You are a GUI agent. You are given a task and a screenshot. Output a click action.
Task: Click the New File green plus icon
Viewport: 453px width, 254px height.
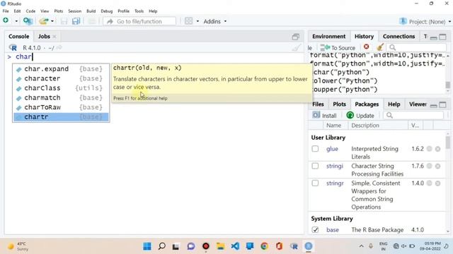click(6, 20)
